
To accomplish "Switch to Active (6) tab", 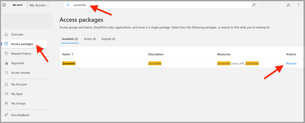I will 90,39.
